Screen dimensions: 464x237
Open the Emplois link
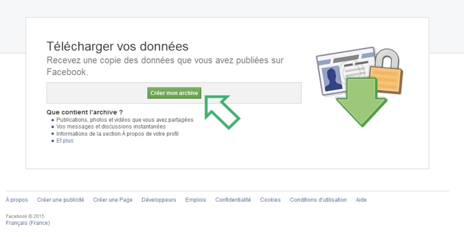pyautogui.click(x=195, y=200)
